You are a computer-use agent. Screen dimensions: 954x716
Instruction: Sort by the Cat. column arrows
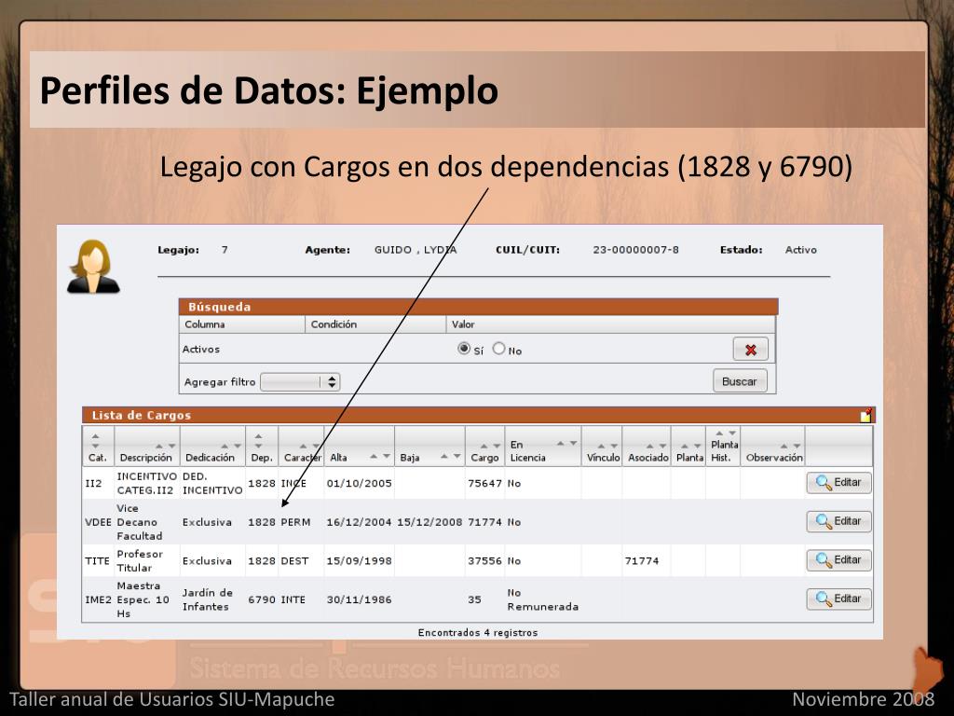click(96, 441)
